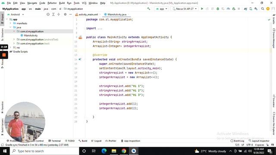Screen dimensions: 276x155
Task: Open Project panel options gear
Action: [x=65, y=14]
